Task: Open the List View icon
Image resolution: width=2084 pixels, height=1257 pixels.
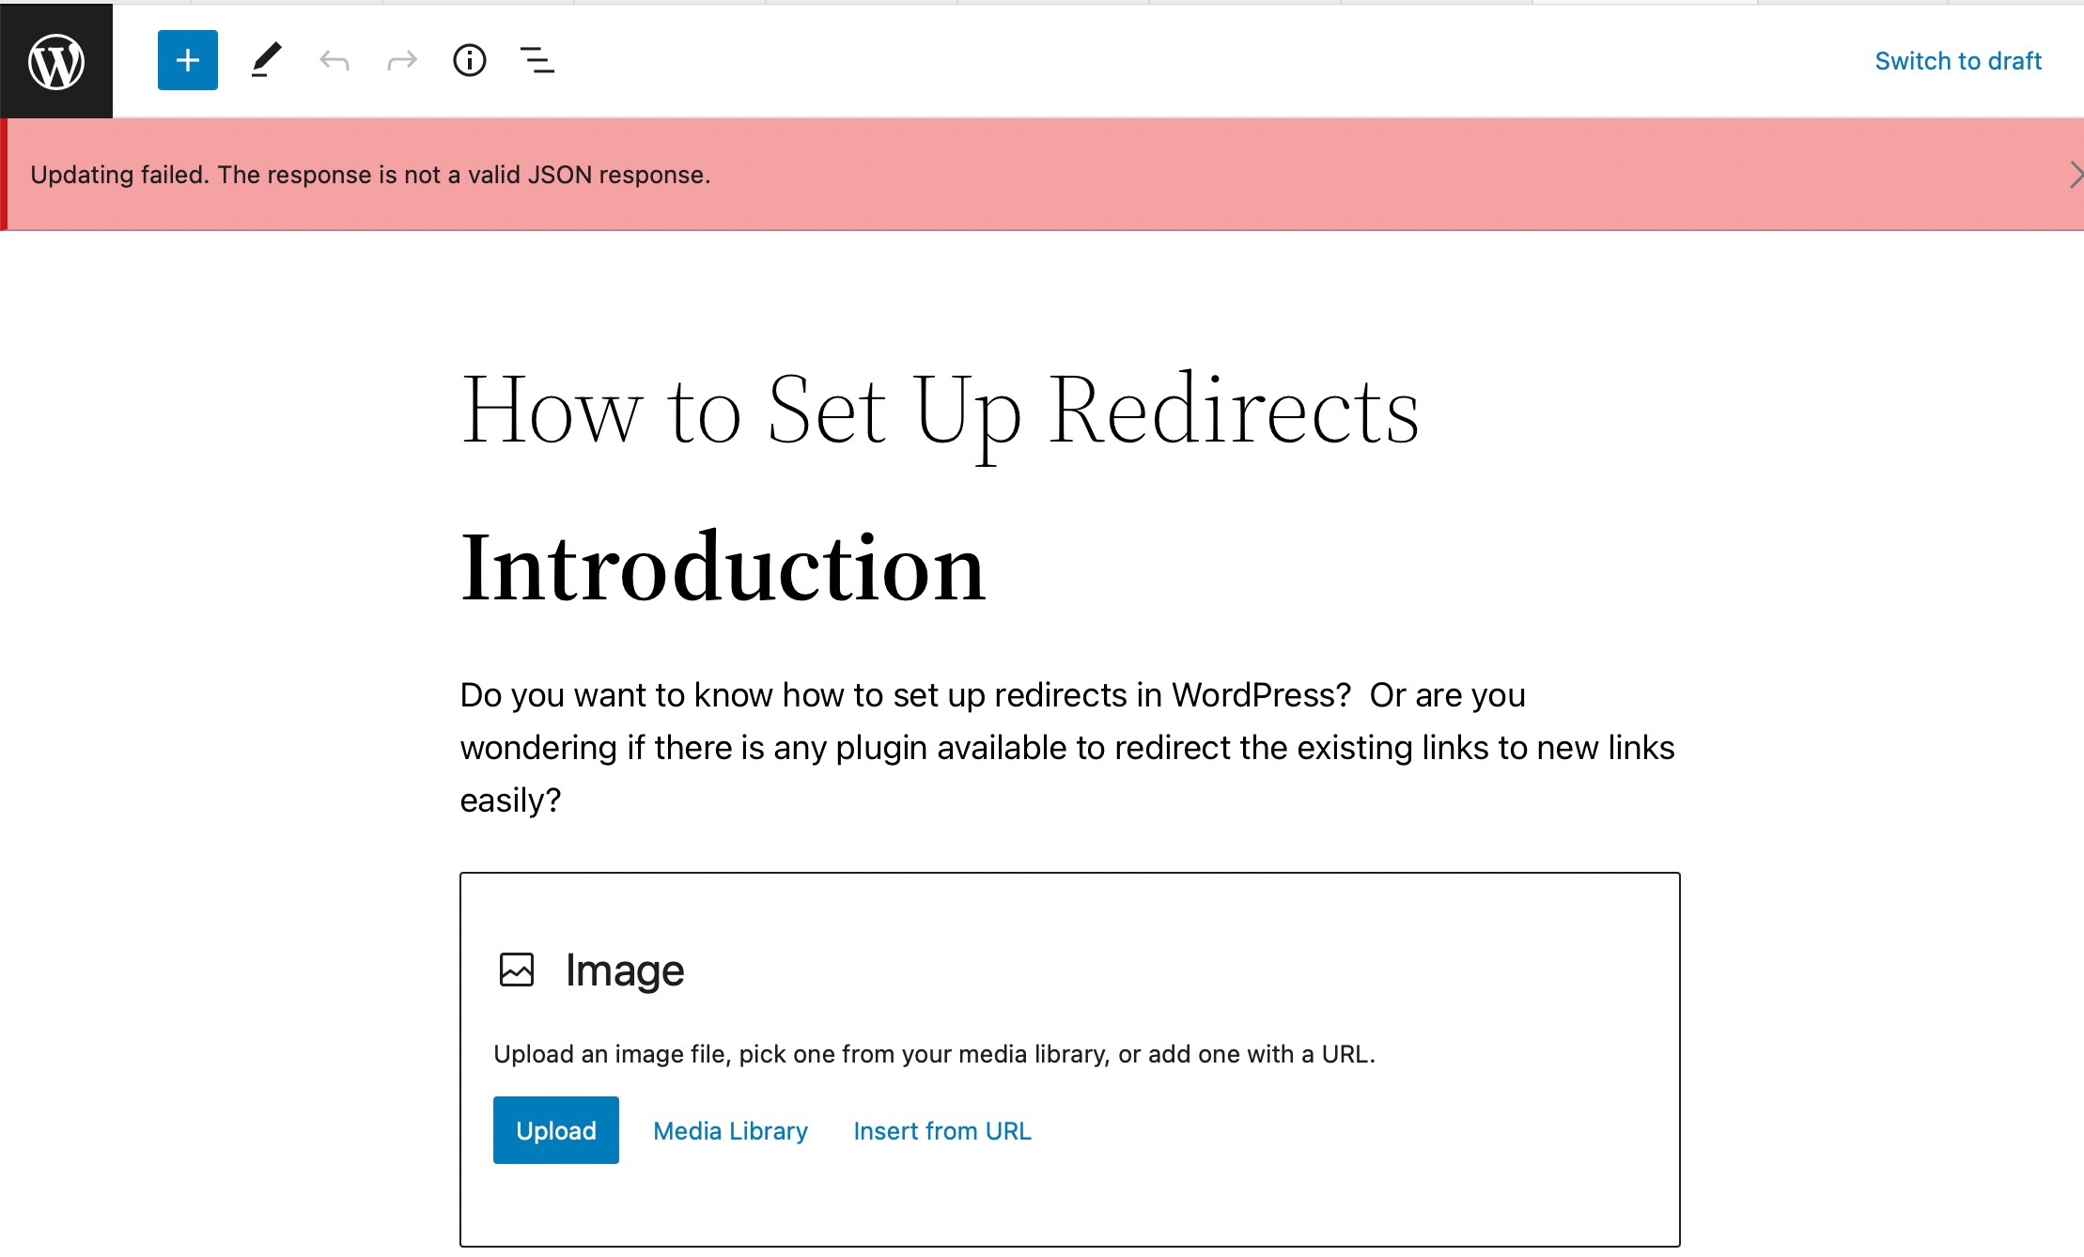Action: pyautogui.click(x=537, y=59)
